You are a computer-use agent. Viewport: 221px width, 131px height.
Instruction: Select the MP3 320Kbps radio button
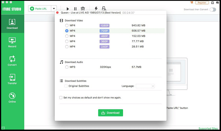[67, 67]
